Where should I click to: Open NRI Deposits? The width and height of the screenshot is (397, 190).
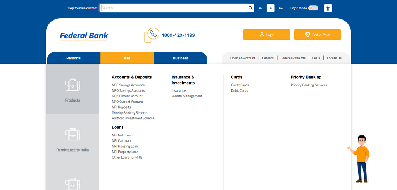[x=121, y=107]
